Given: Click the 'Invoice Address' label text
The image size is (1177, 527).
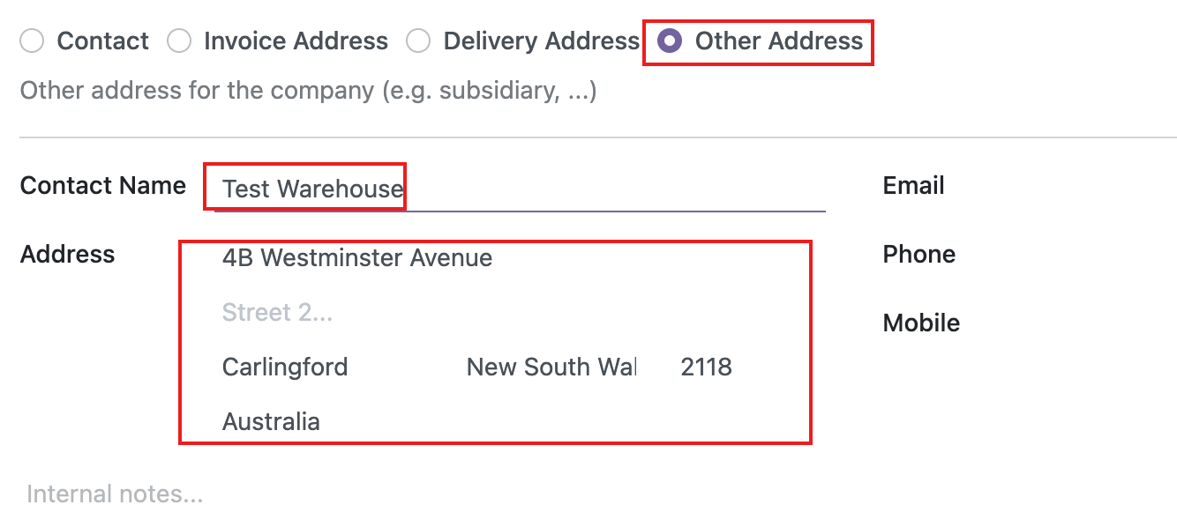Looking at the screenshot, I should tap(296, 41).
